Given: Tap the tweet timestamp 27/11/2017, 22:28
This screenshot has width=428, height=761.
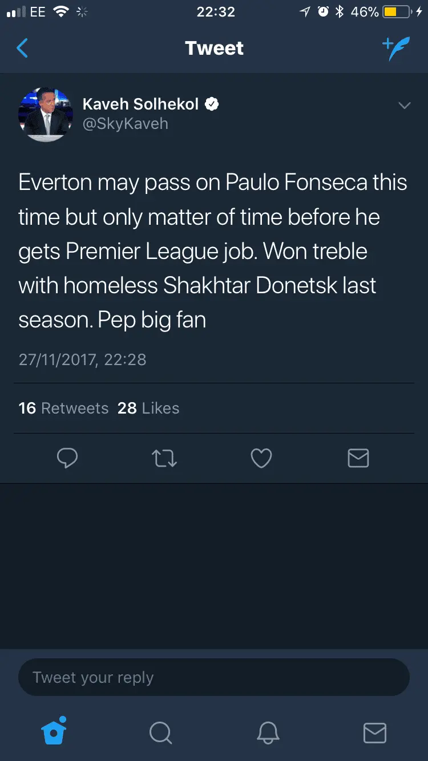Looking at the screenshot, I should (x=82, y=359).
